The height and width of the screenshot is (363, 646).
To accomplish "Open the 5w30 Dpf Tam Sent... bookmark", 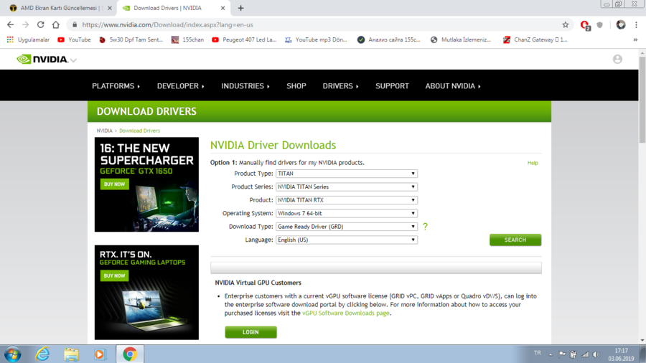I will (x=131, y=39).
